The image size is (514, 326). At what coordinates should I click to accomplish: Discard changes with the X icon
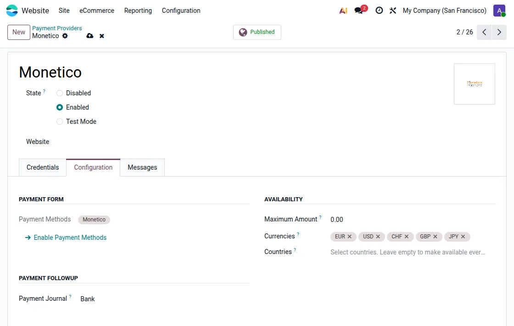click(x=102, y=36)
